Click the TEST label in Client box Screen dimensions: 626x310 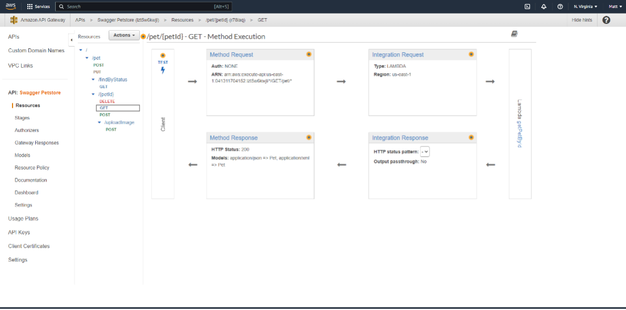coord(163,62)
